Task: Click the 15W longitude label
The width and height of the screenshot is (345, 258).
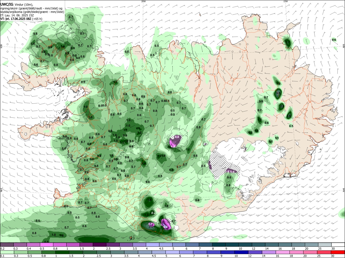Action: tap(285, 1)
